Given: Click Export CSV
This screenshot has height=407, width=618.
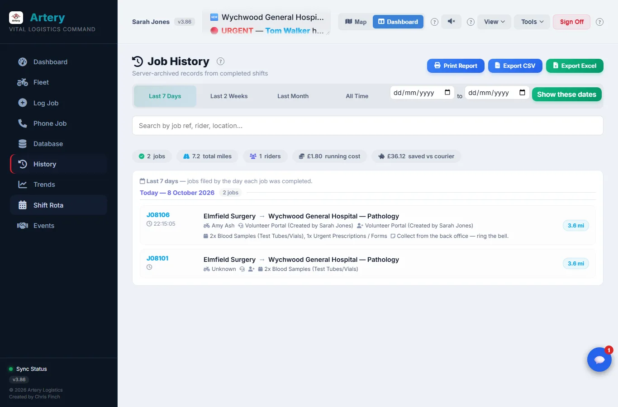Looking at the screenshot, I should (515, 66).
